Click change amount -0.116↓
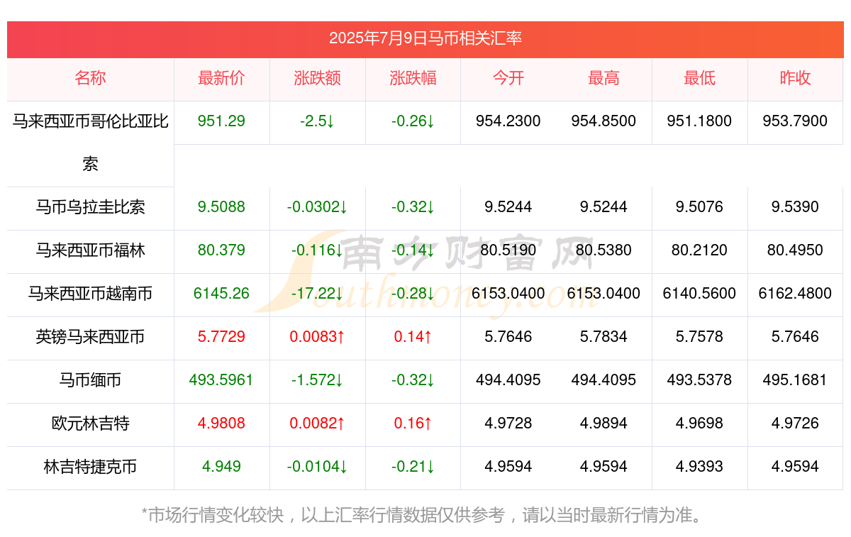851x537 pixels. pyautogui.click(x=318, y=250)
